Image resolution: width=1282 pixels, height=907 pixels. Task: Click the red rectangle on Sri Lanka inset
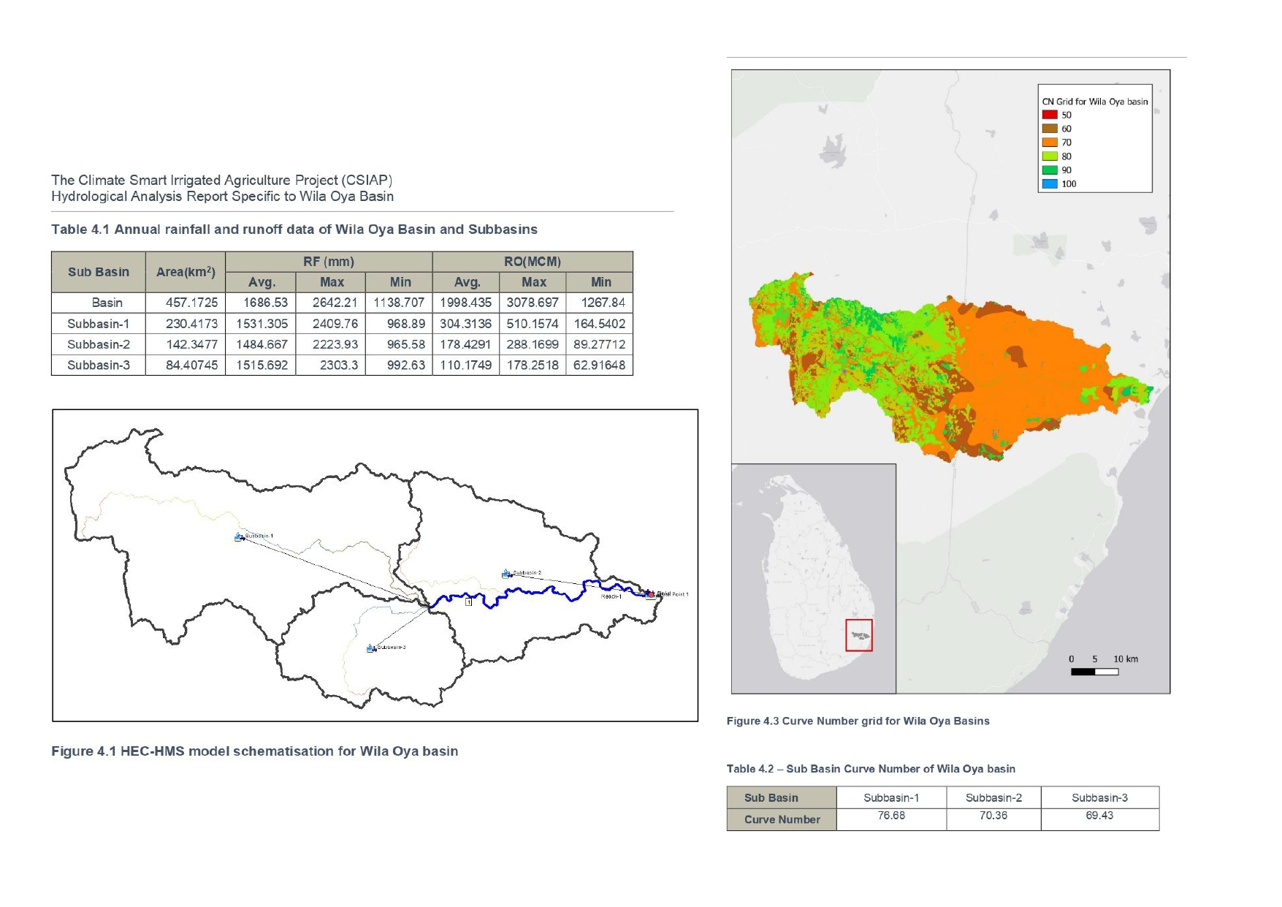pyautogui.click(x=858, y=635)
